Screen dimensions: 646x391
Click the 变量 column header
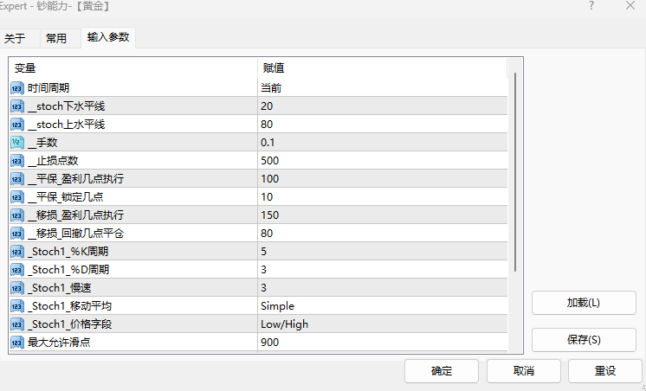(132, 67)
